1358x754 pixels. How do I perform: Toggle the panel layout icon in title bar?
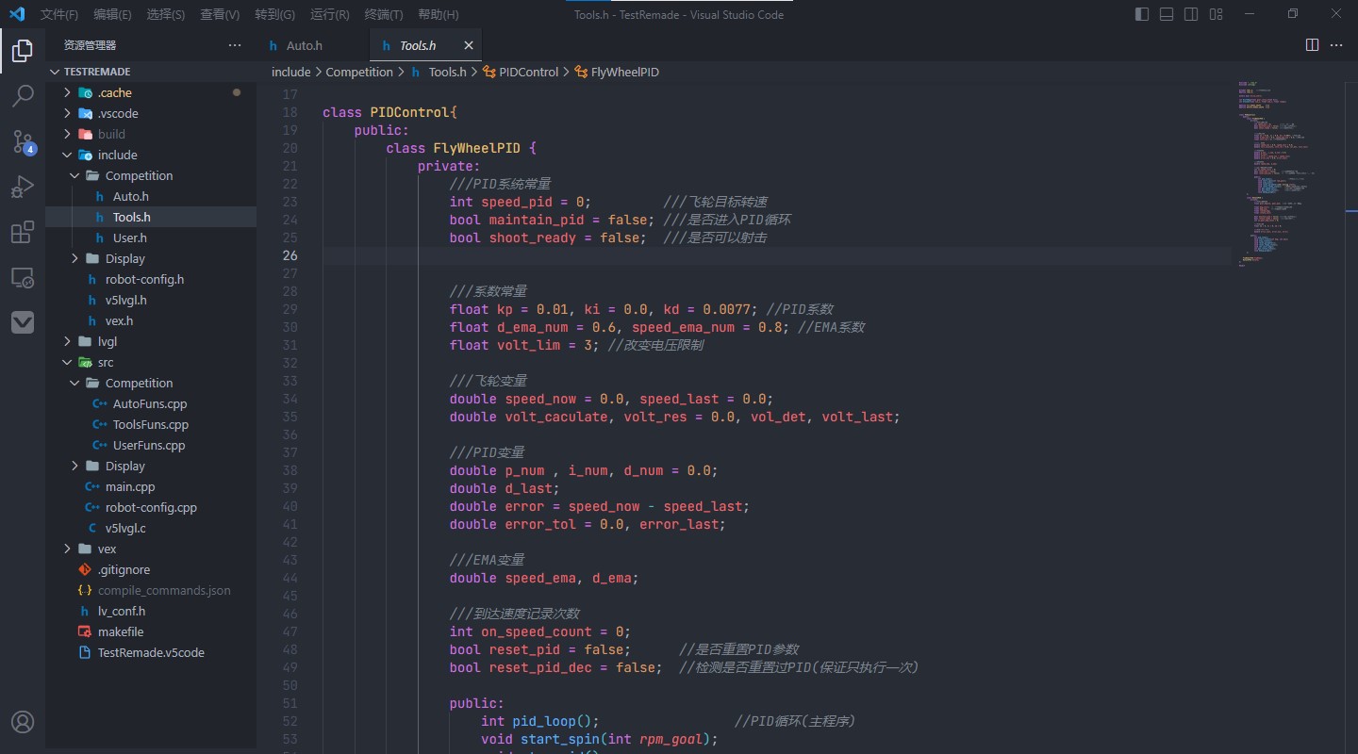1167,14
